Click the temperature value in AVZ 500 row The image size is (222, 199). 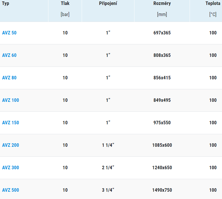click(x=213, y=190)
